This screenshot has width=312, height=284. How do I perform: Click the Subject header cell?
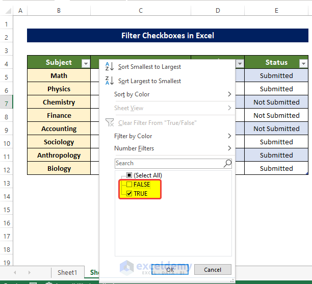59,62
